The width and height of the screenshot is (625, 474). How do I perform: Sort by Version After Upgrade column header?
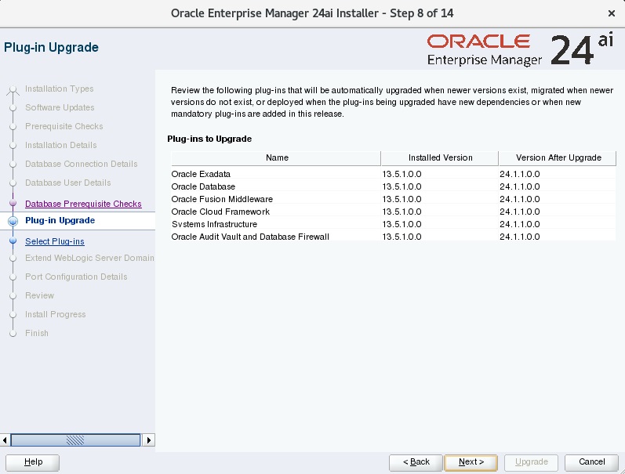[x=558, y=157]
